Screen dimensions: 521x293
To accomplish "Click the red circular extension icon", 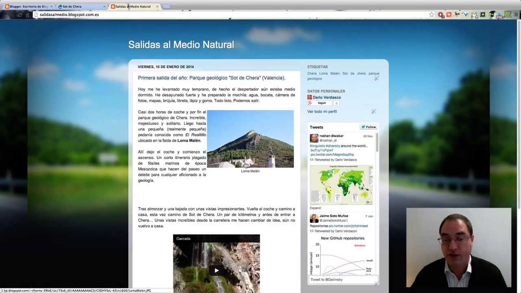I will 441,15.
